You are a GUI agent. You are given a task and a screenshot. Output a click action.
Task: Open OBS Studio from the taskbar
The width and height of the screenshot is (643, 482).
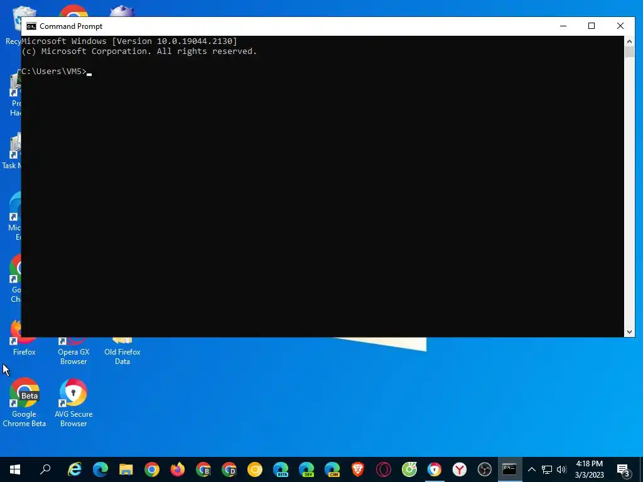[x=485, y=469]
